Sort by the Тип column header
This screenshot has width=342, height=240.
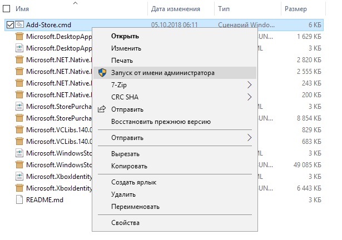[x=224, y=9]
